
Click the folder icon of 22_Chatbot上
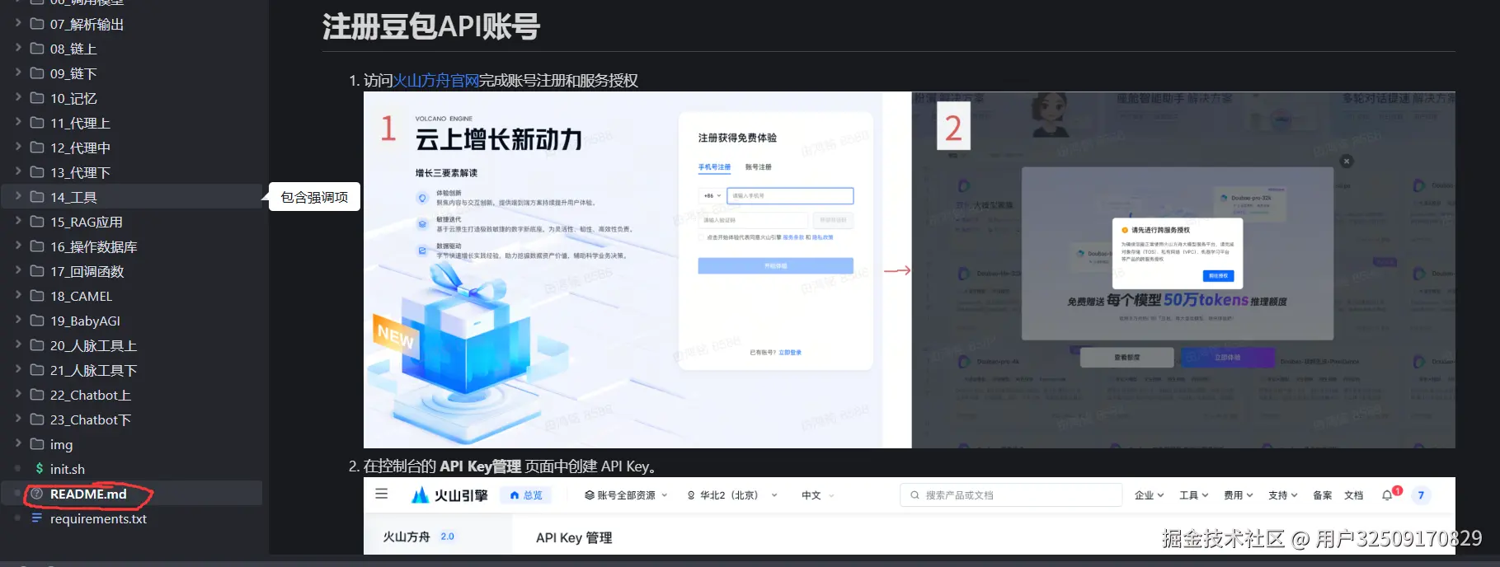click(x=37, y=395)
